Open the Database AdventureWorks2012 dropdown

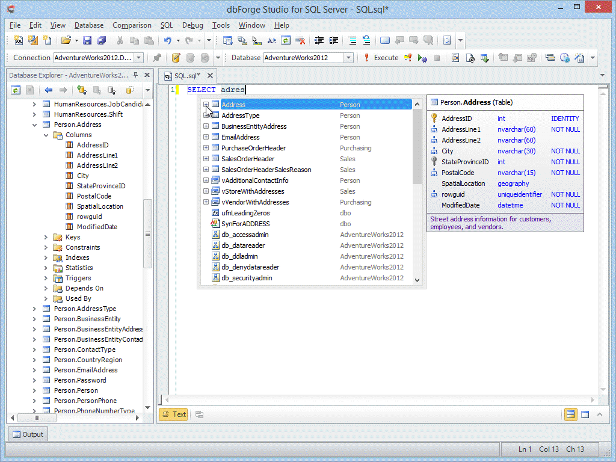(x=348, y=58)
